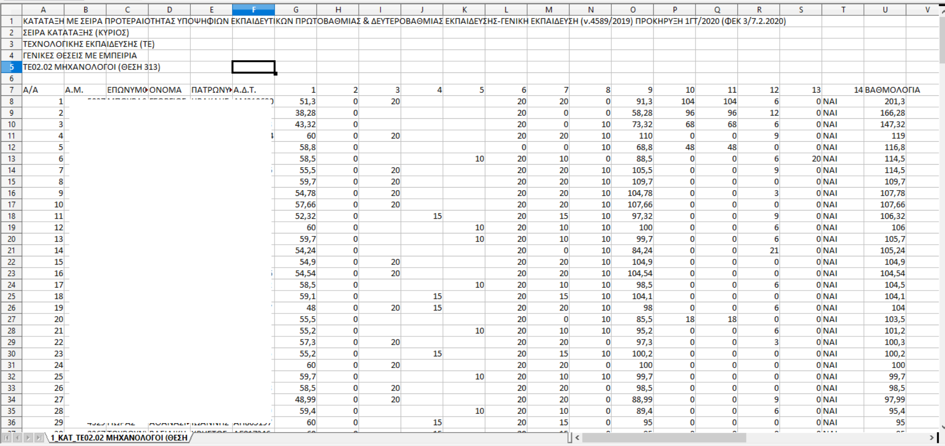The height and width of the screenshot is (446, 945).
Task: Click the first sheet navigation arrow
Action: tap(7, 438)
